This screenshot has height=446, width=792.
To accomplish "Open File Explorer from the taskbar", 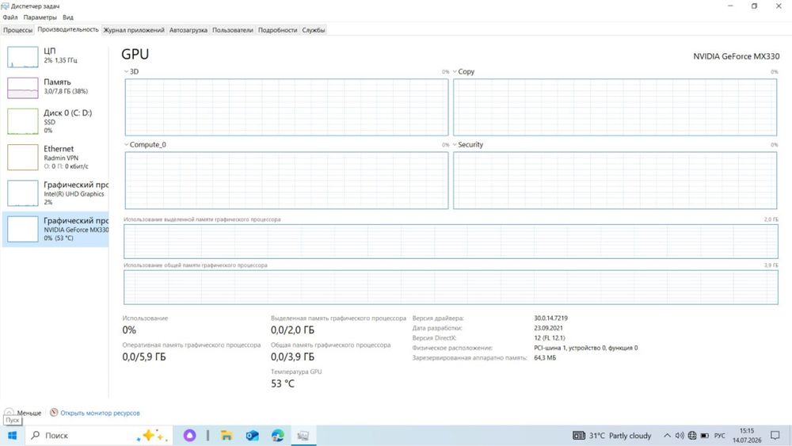I will click(227, 436).
